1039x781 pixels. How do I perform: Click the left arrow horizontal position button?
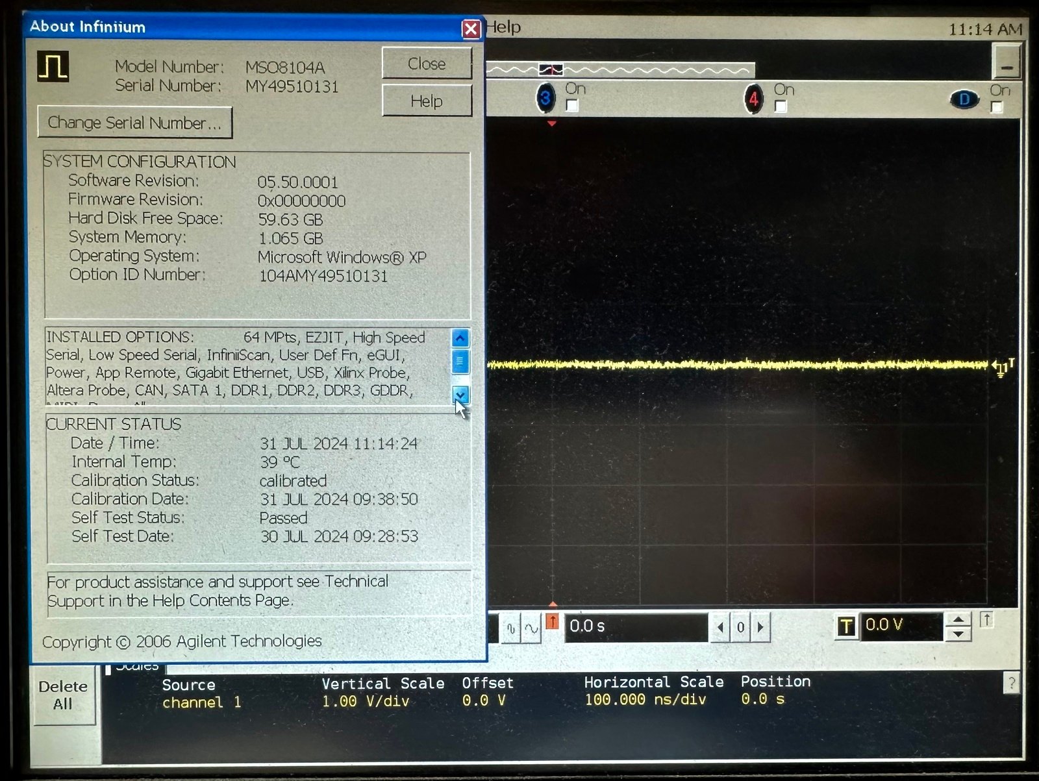(x=720, y=627)
